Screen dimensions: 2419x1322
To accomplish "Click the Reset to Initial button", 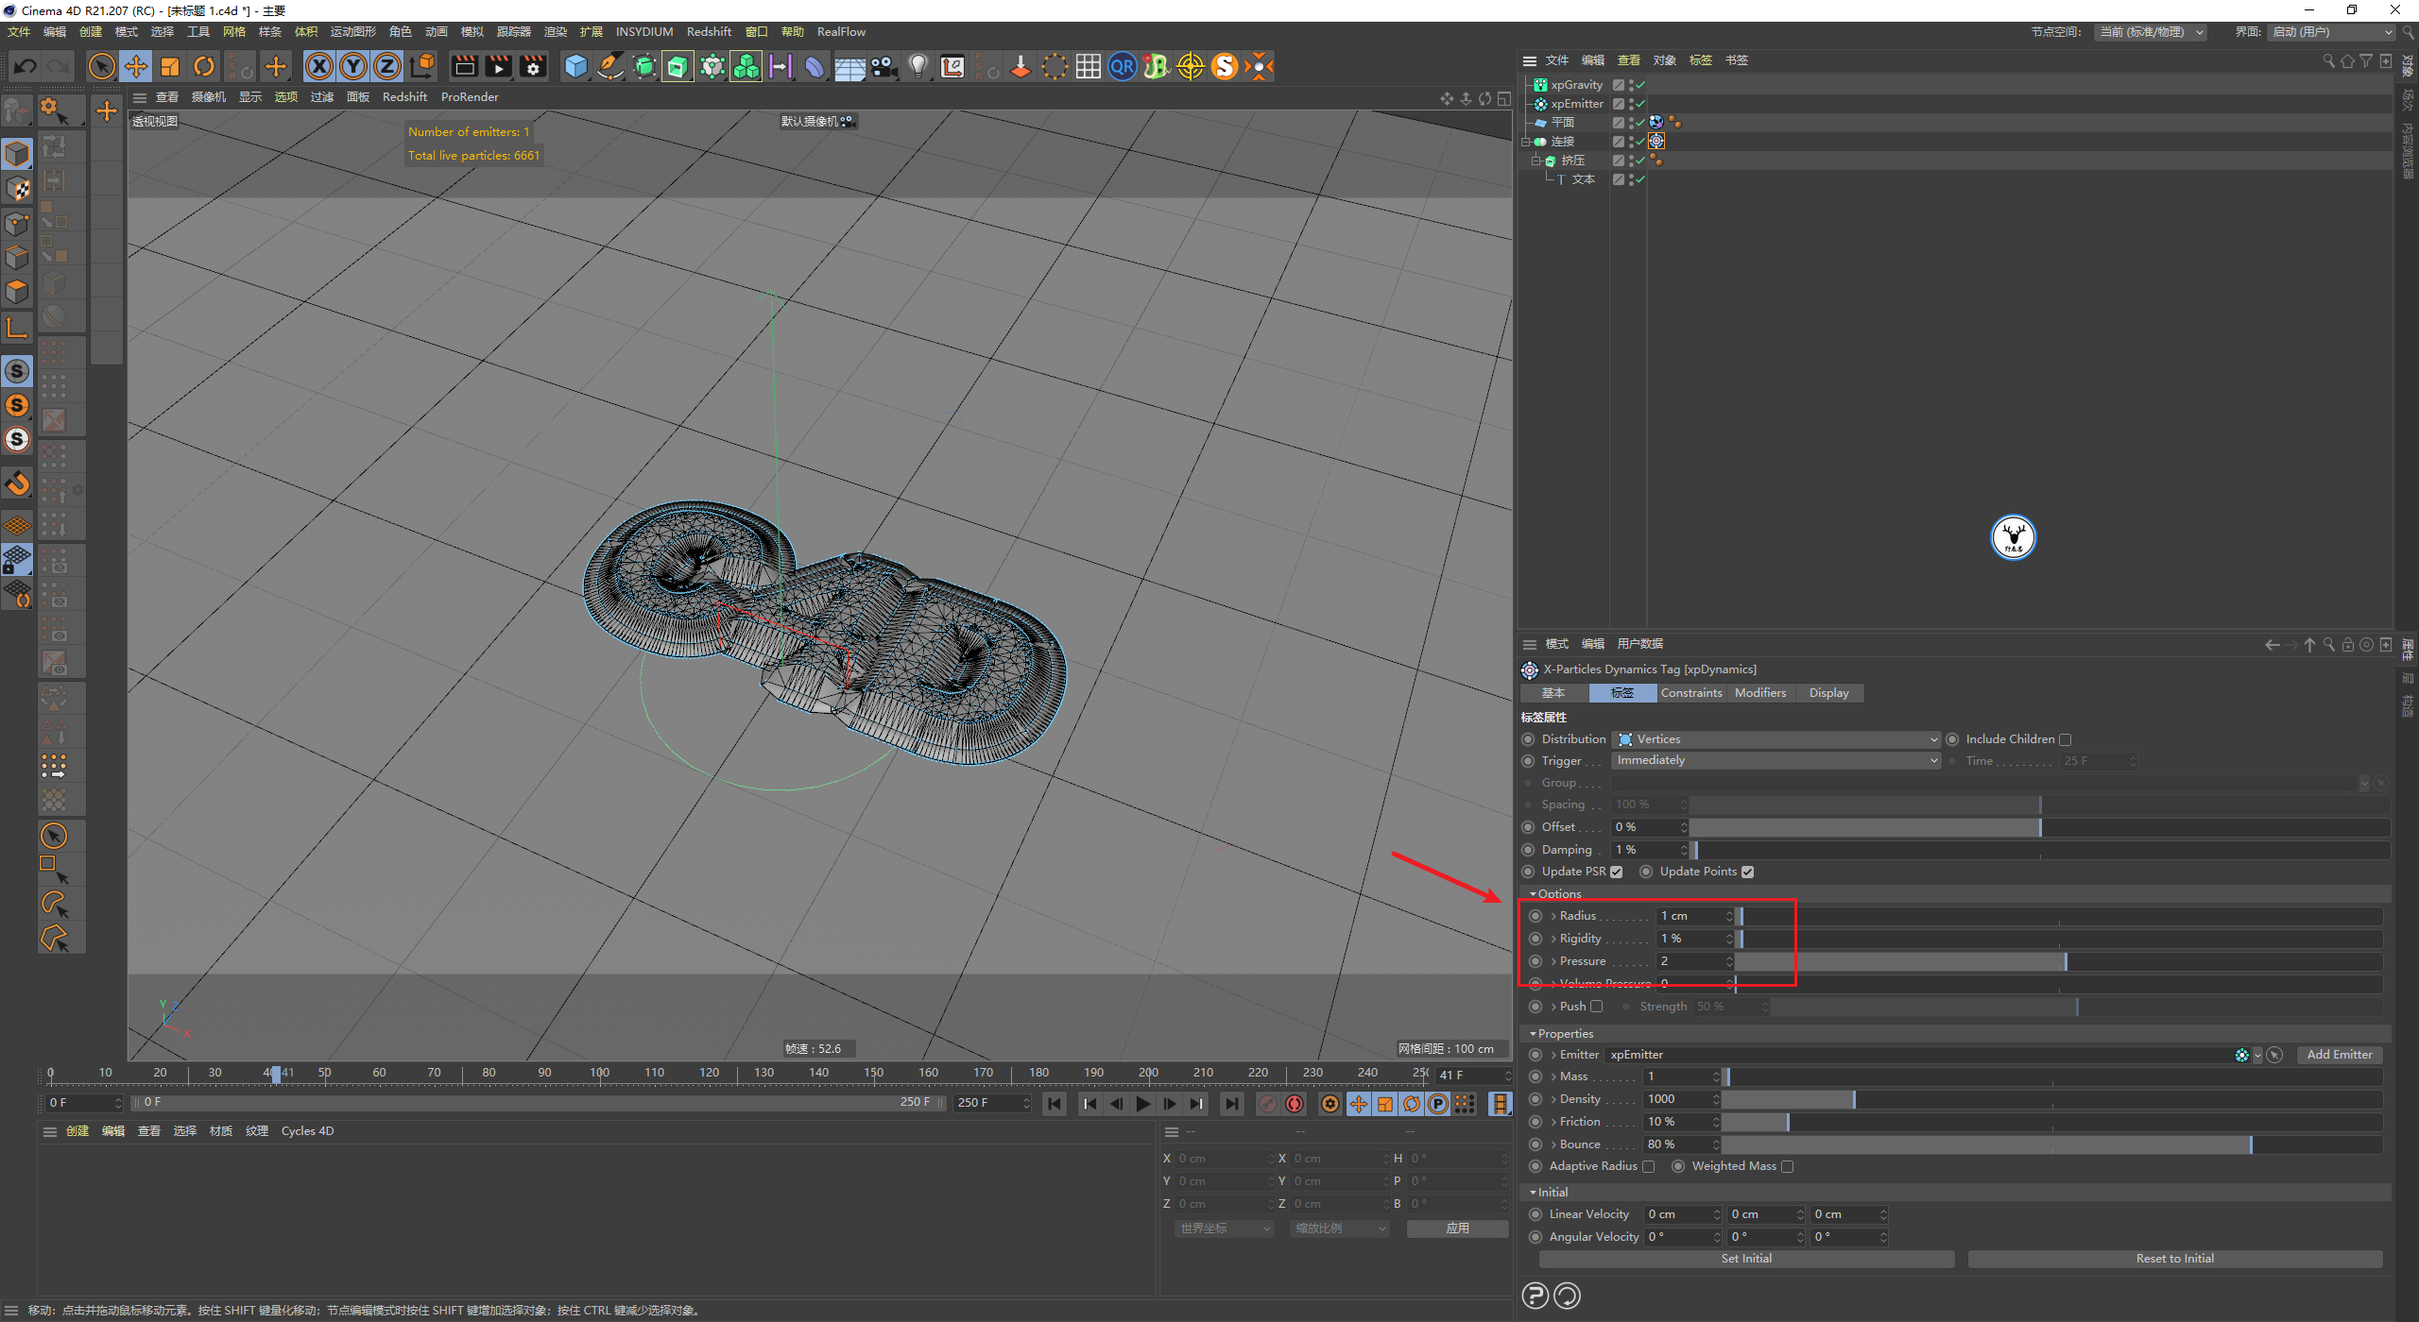I will point(2174,1259).
